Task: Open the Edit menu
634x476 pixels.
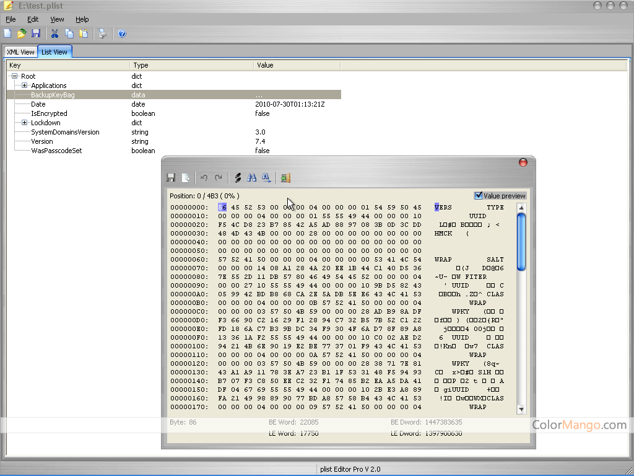Action: coord(33,19)
